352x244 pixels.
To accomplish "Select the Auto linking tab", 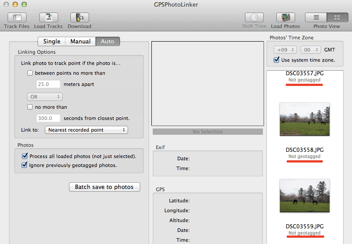I will tap(107, 42).
